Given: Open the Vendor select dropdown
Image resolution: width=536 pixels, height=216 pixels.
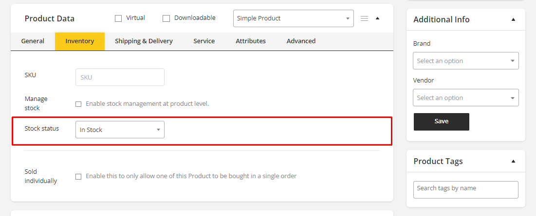Looking at the screenshot, I should click(x=465, y=98).
